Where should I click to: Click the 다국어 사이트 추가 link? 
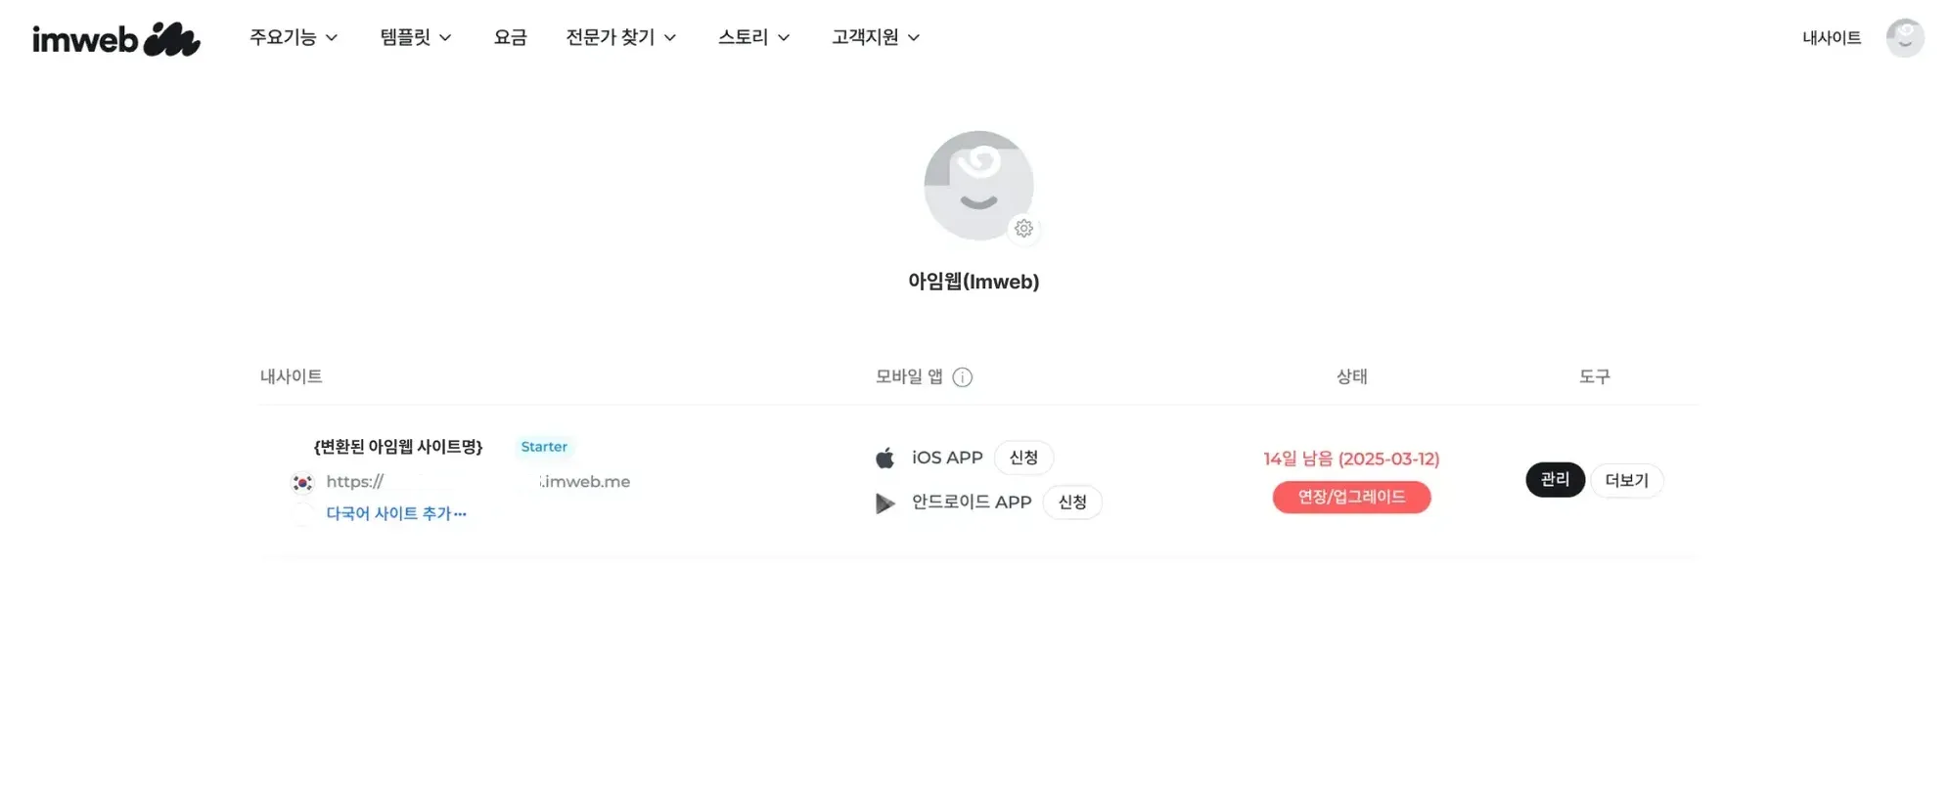tap(396, 513)
